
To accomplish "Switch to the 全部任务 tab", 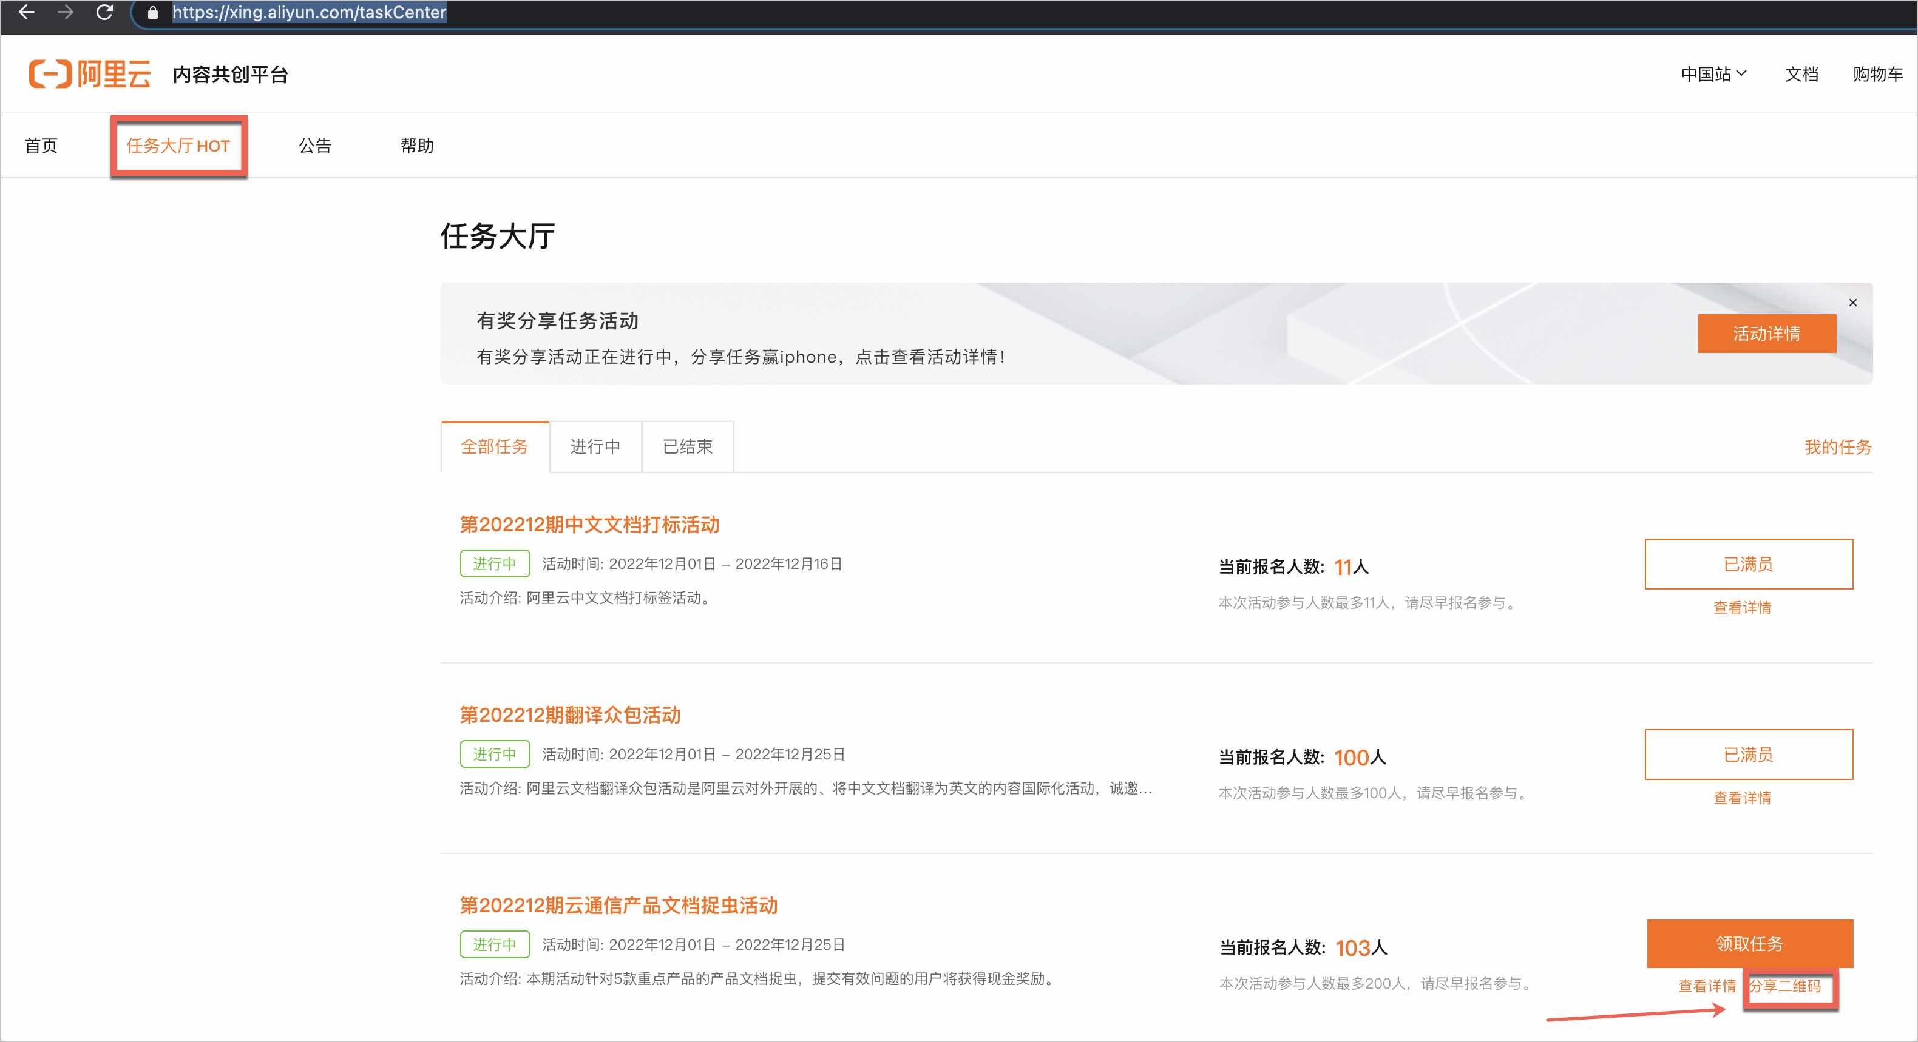I will pyautogui.click(x=495, y=446).
